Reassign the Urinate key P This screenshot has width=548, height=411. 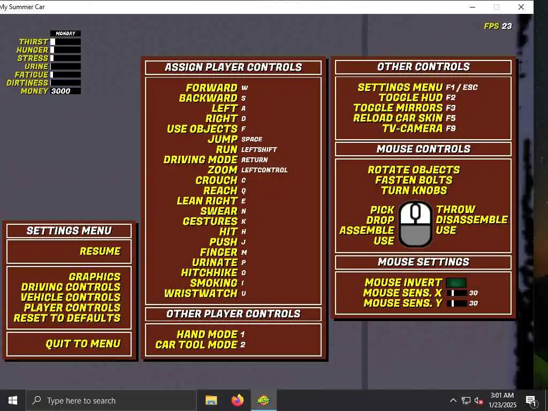(x=243, y=262)
